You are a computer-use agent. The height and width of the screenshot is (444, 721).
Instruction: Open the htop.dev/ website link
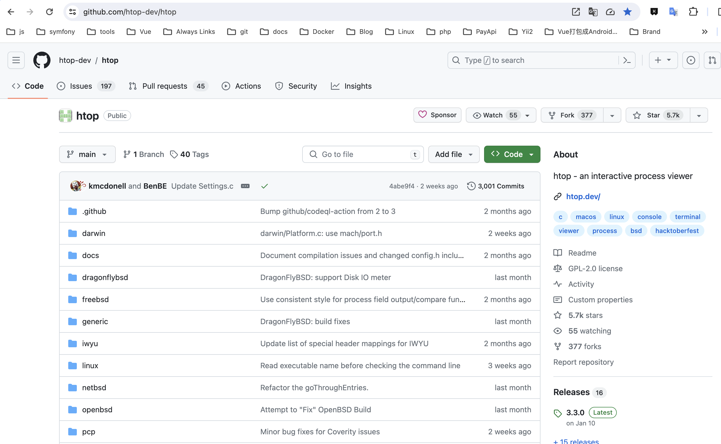click(x=583, y=196)
